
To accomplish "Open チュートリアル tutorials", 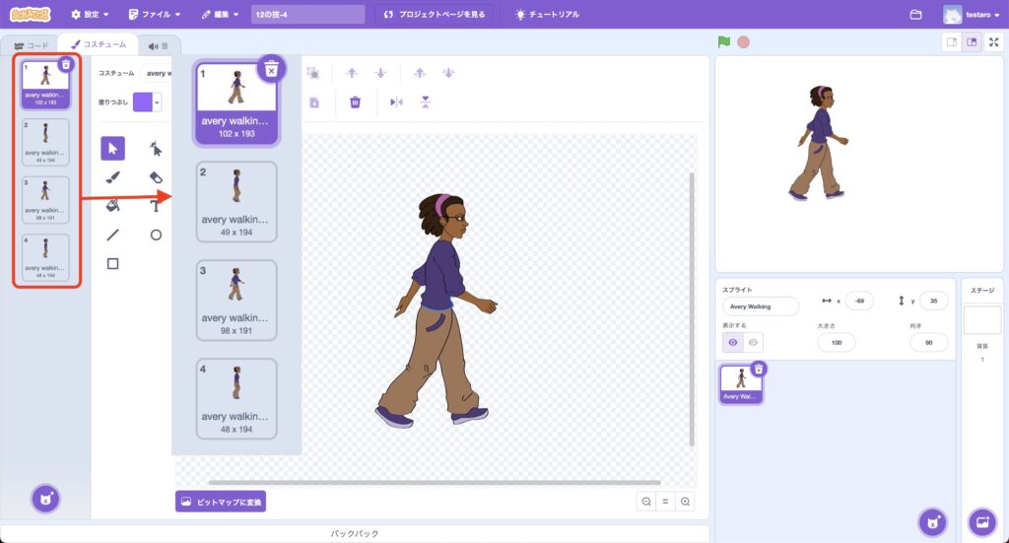I will click(x=548, y=14).
